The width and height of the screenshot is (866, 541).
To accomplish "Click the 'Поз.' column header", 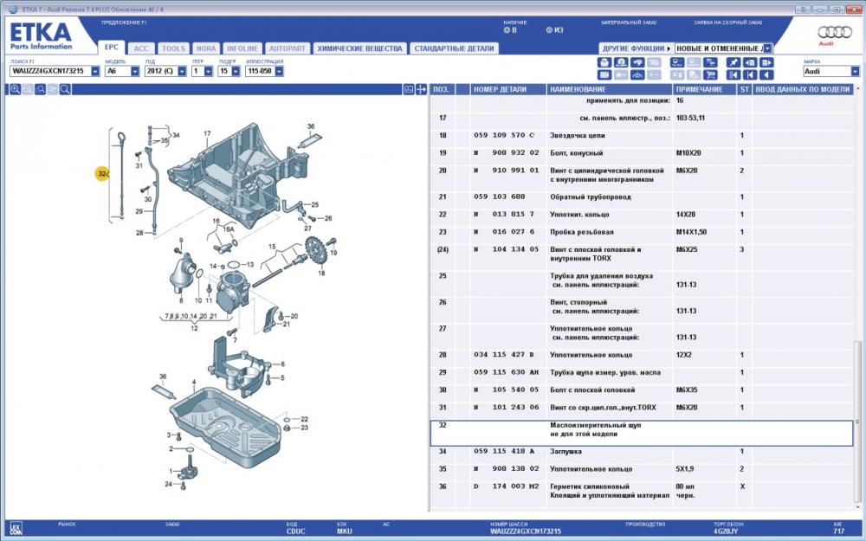I will (442, 89).
